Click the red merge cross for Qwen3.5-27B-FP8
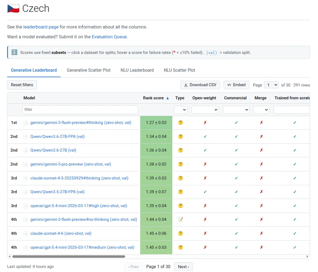Screen dimensions: 318x272 click(x=261, y=192)
